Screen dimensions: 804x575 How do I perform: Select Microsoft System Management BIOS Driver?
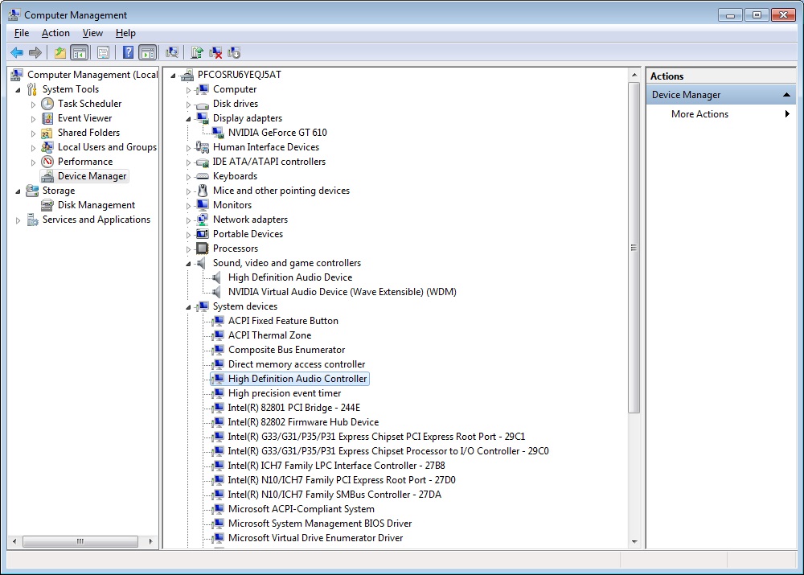point(320,524)
